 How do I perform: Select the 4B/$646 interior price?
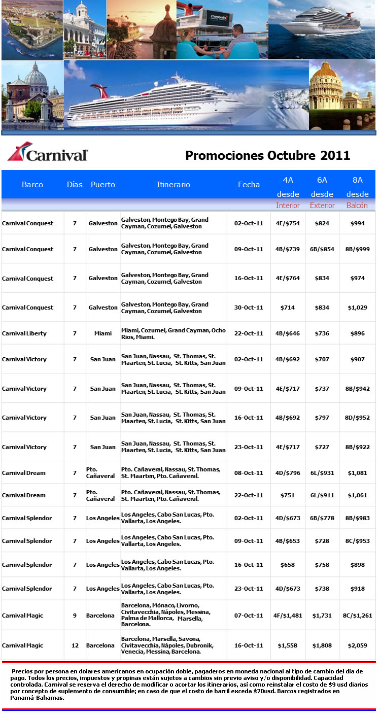288,333
